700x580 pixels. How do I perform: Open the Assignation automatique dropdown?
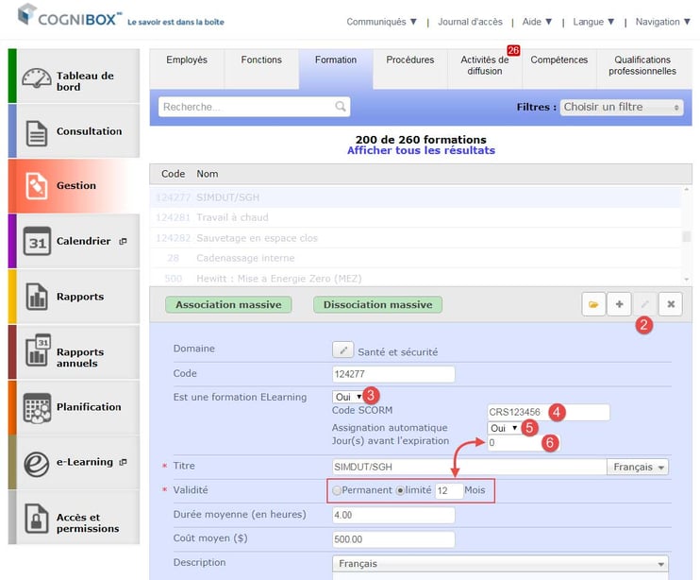[x=503, y=428]
